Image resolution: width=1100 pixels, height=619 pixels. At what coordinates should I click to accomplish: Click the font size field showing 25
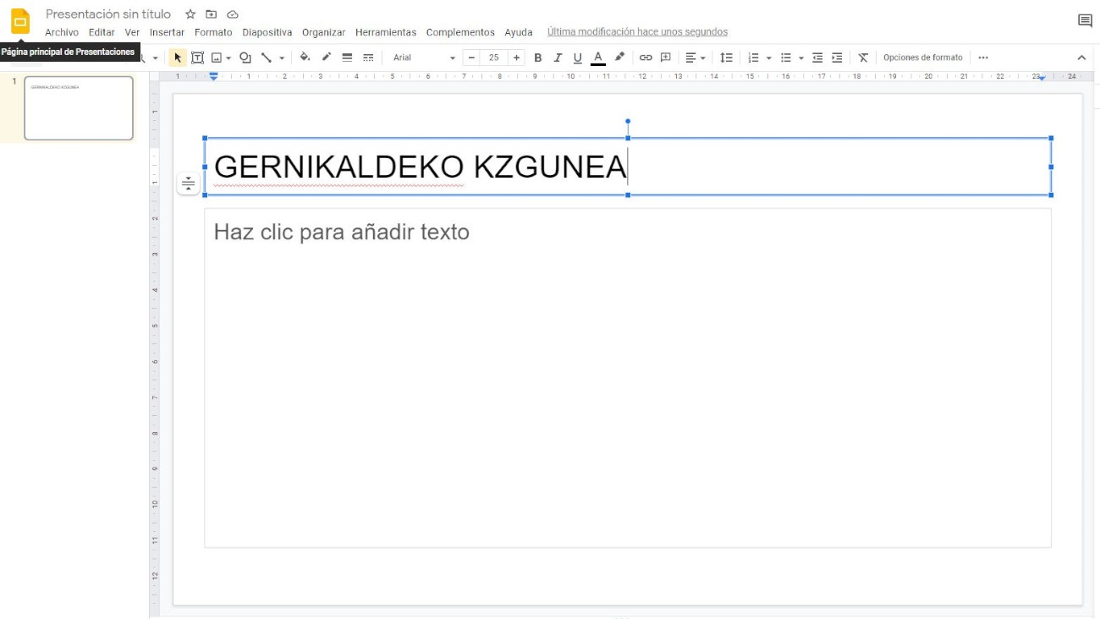493,58
